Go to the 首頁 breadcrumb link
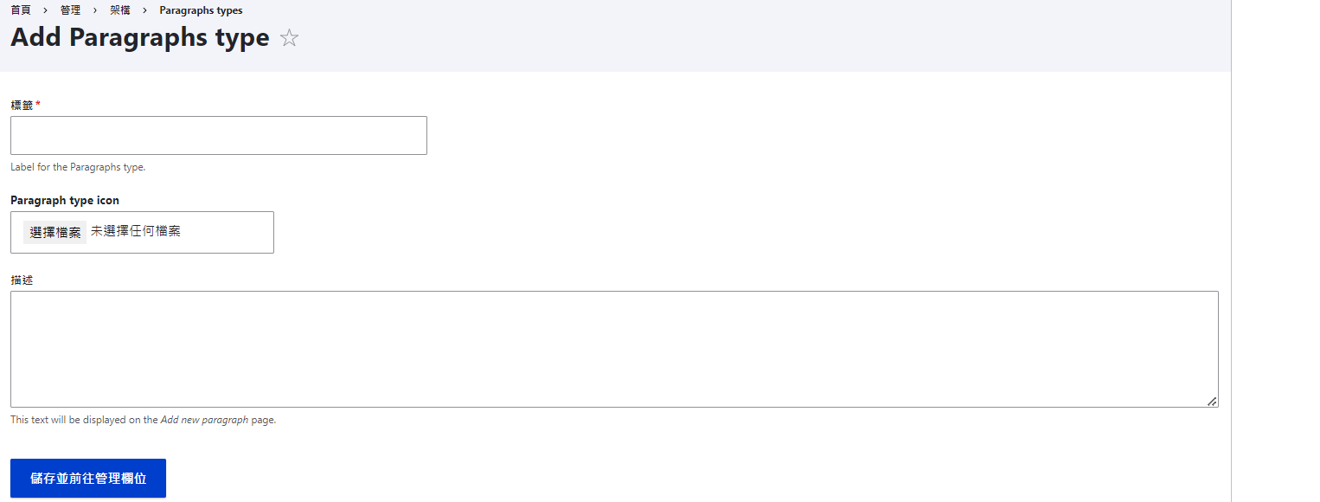 point(21,10)
